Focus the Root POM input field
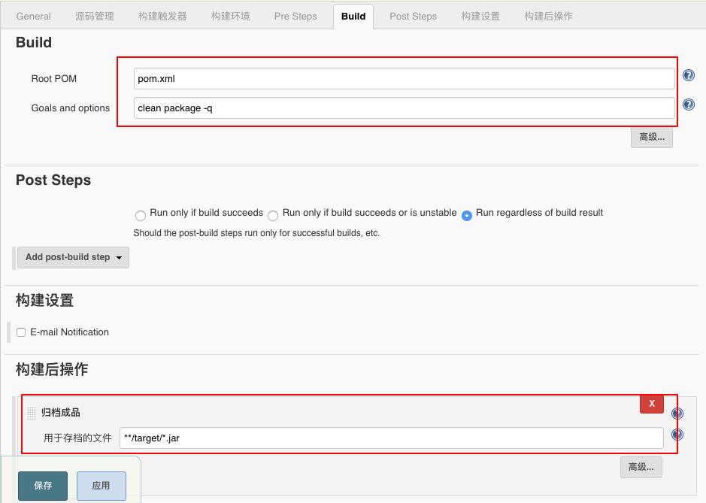 [x=404, y=79]
